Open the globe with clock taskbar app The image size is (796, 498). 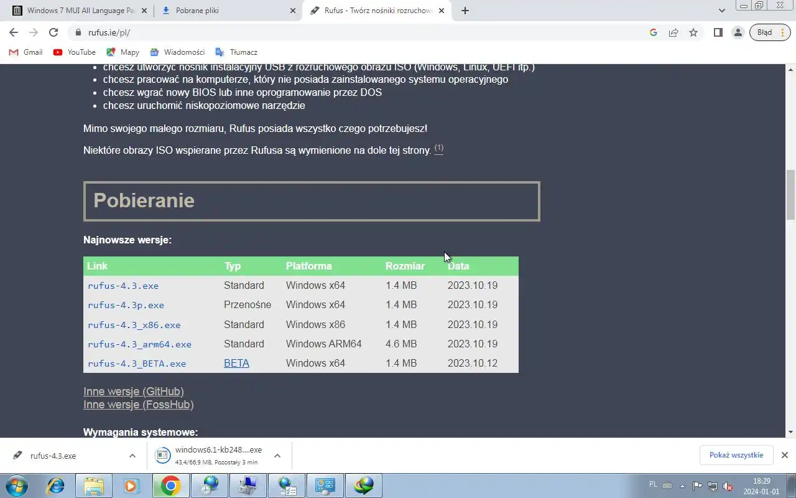[x=210, y=485]
